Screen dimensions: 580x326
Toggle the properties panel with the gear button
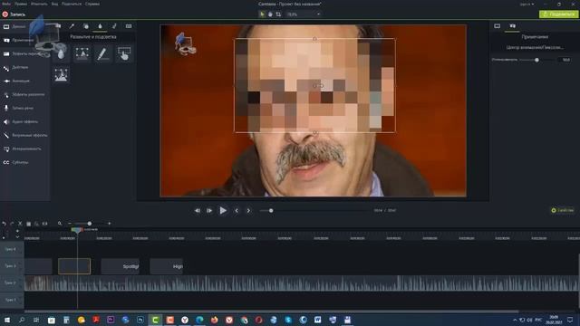pyautogui.click(x=562, y=210)
